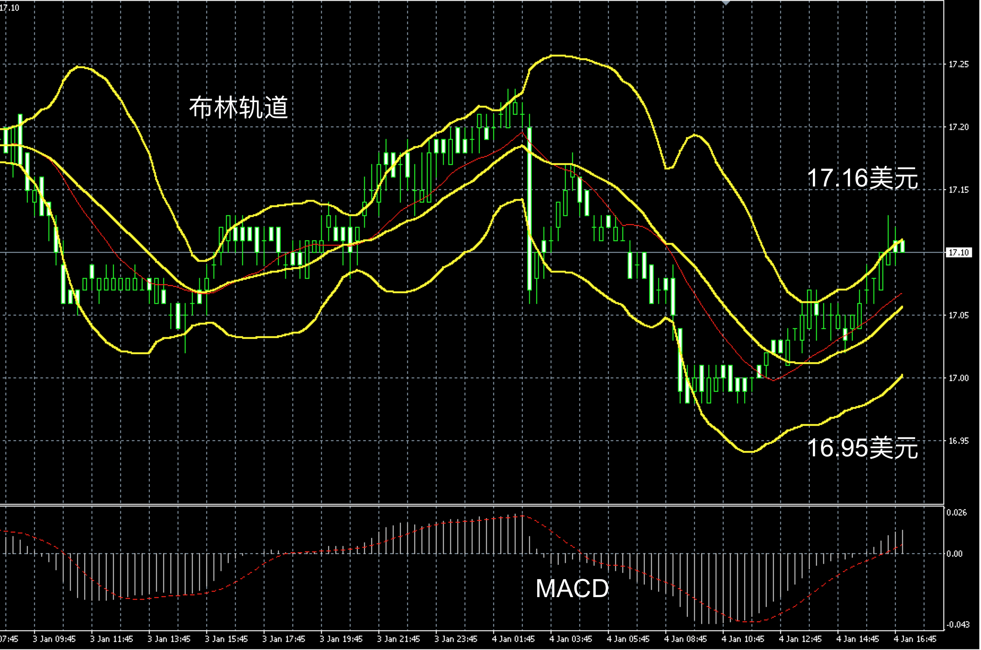Click the MACD indicator label
Viewport: 981px width, 650px height.
(x=572, y=589)
